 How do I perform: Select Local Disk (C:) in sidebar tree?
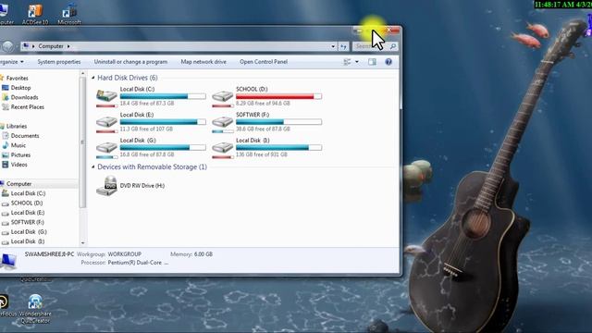[x=28, y=193]
